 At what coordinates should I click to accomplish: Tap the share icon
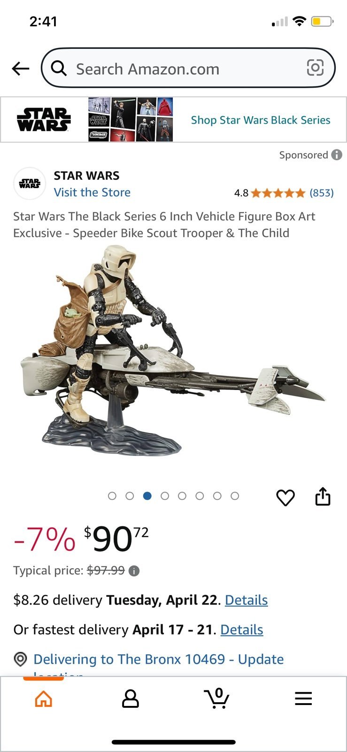point(323,496)
